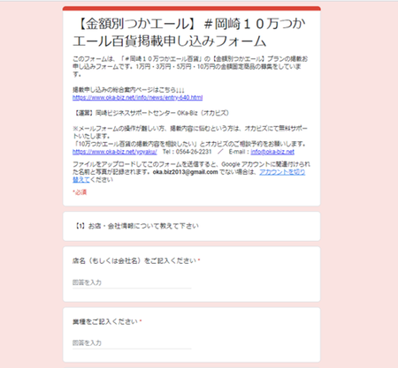Open the oka-biz.net entry-640.html news link
This screenshot has width=398, height=368.
(137, 98)
